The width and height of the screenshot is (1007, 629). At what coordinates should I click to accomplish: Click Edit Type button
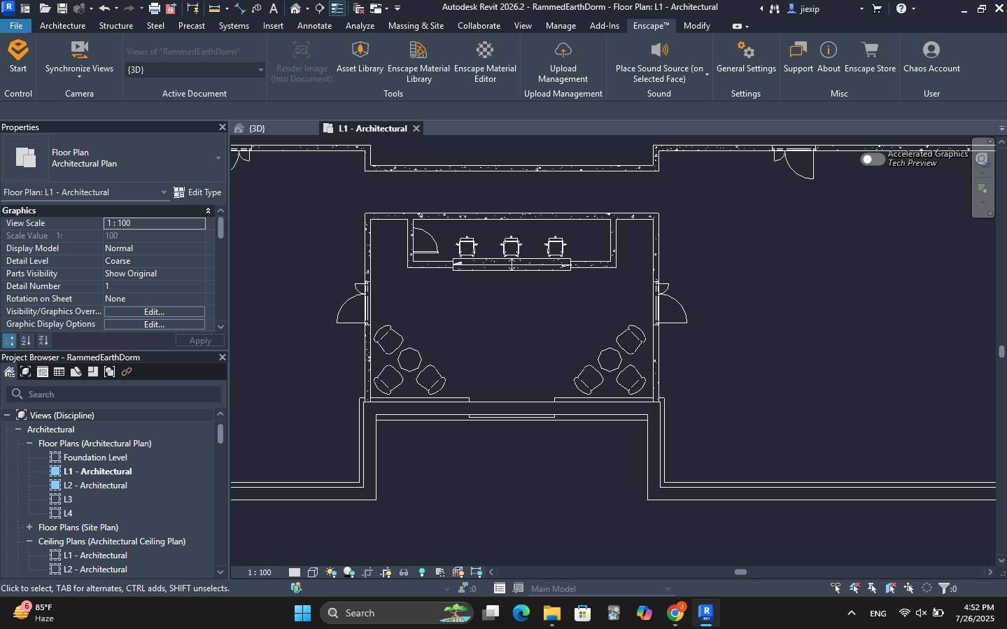pyautogui.click(x=198, y=192)
